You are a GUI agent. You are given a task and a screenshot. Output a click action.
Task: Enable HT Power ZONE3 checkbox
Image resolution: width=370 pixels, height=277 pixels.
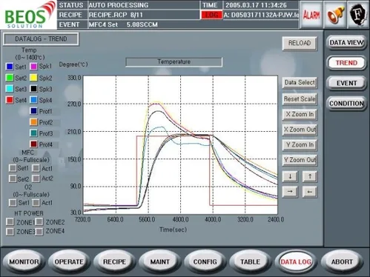10,231
